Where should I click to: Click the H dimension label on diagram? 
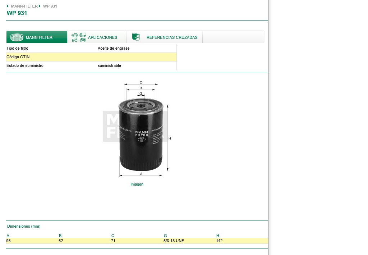coord(170,138)
